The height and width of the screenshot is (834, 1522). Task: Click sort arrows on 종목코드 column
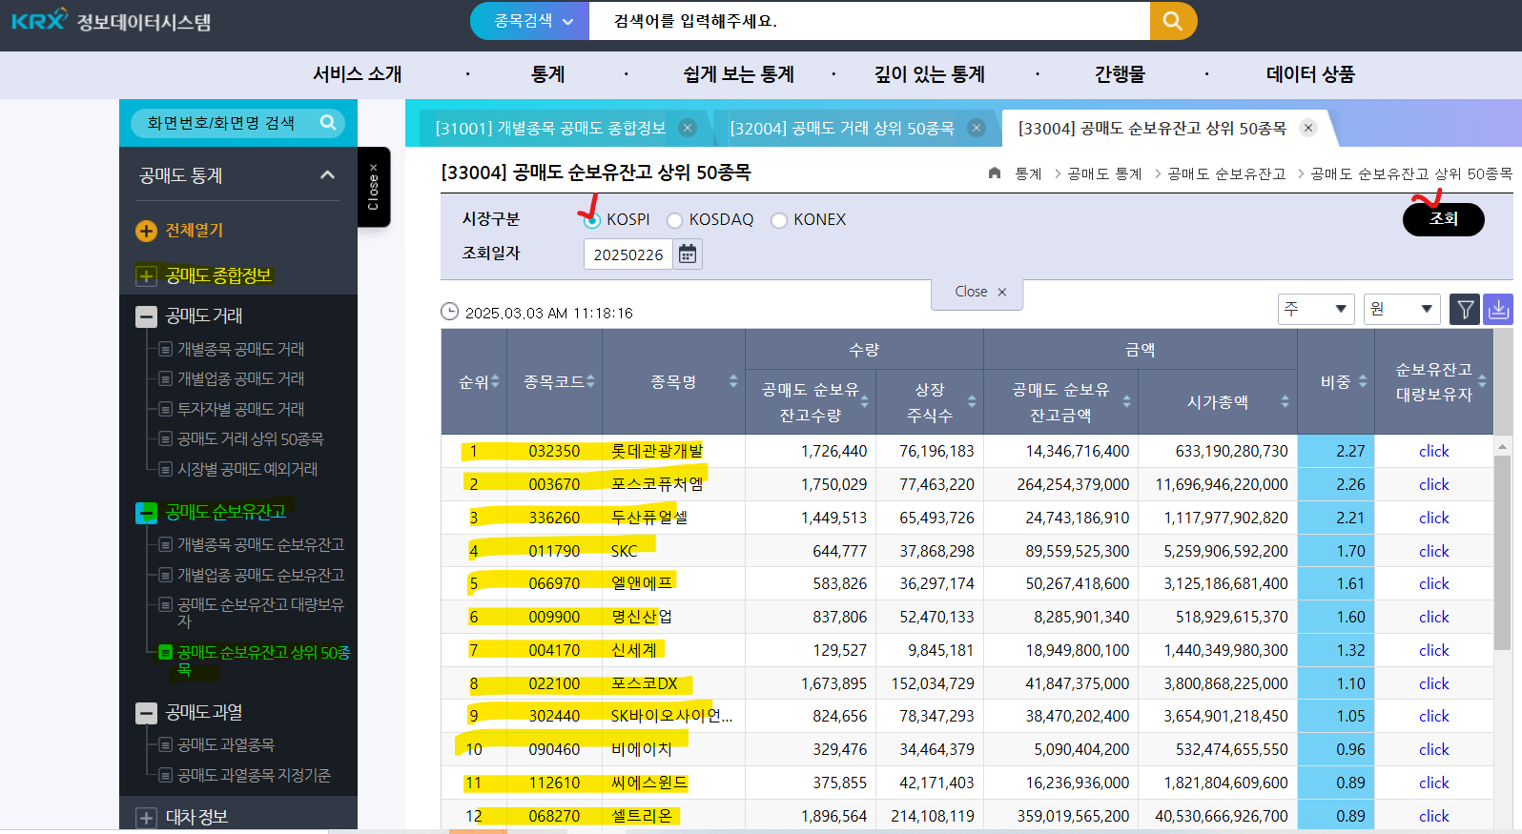pos(590,381)
